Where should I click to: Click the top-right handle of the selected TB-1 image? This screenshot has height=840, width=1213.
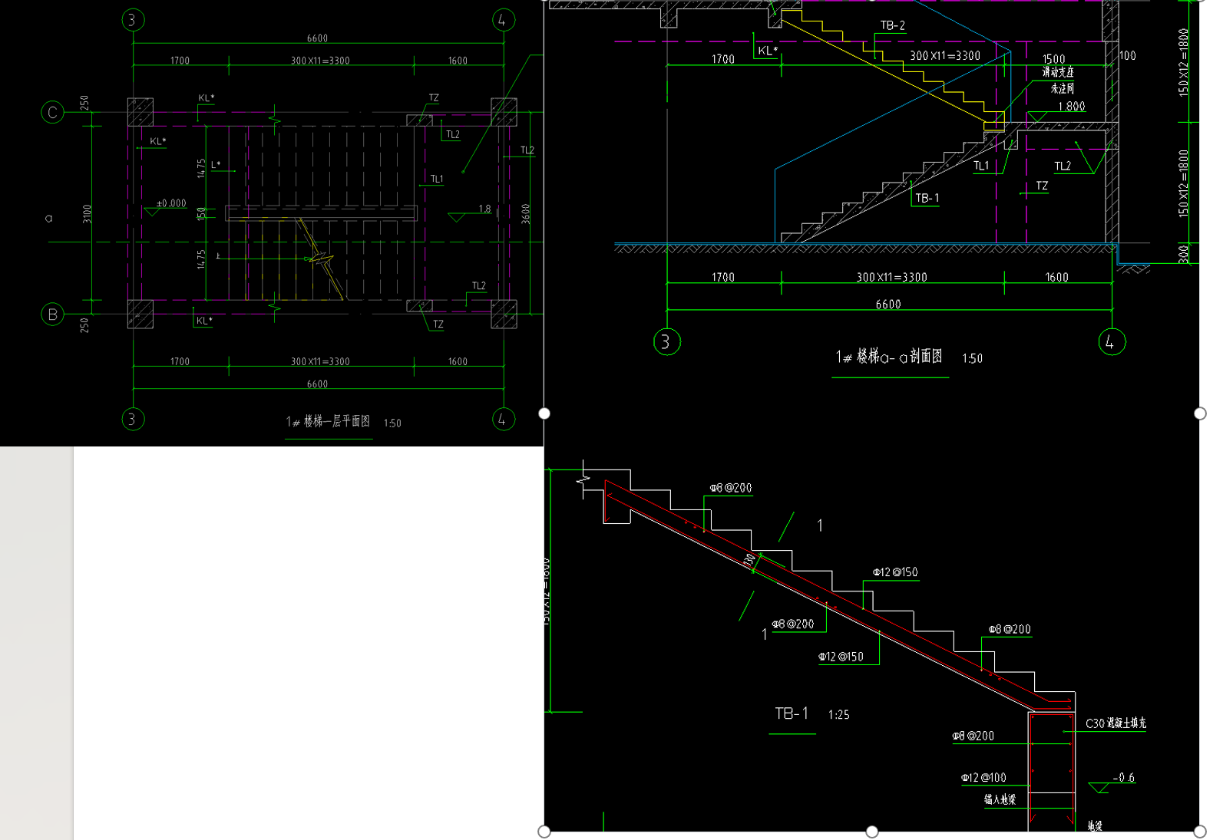point(1200,413)
